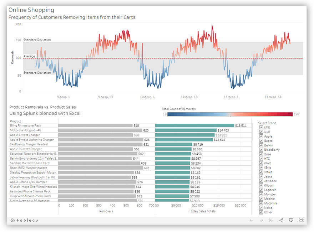The image size is (314, 232).
Task: Click the 'Online Shopping' dashboard title
Action: (x=31, y=10)
